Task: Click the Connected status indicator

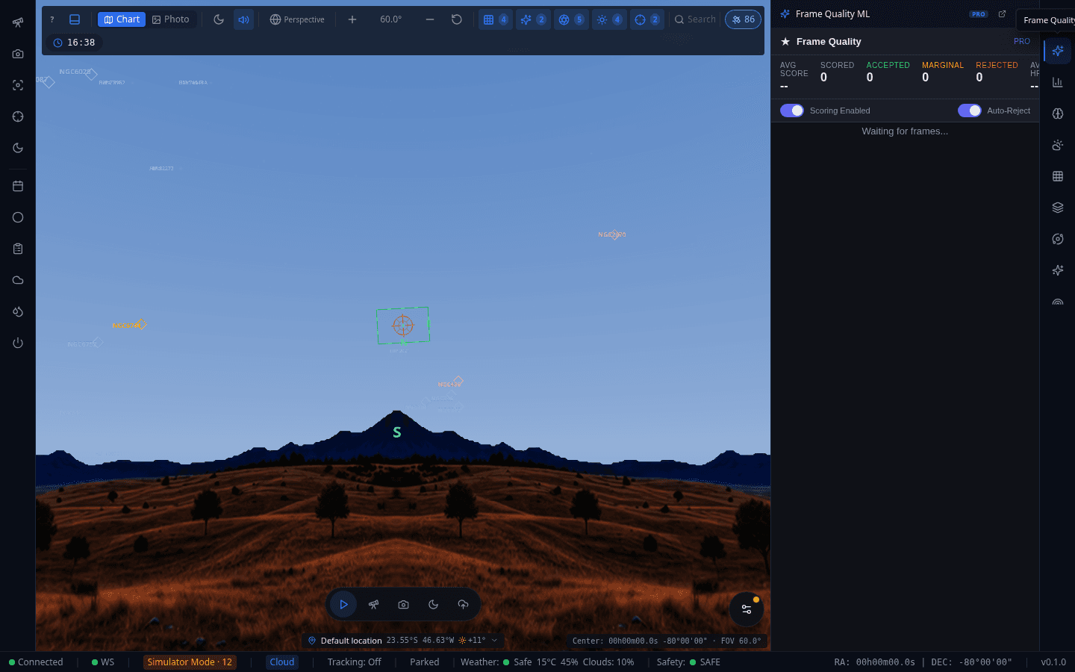Action: tap(36, 662)
